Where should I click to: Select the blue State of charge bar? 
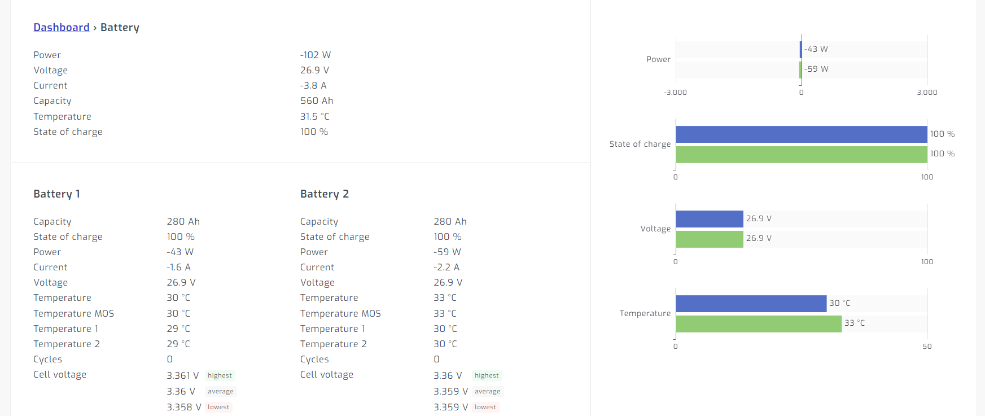[801, 134]
